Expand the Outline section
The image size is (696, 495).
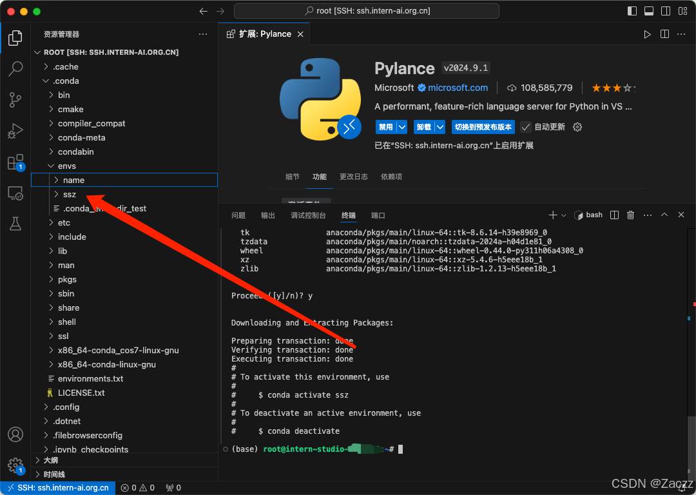[124, 460]
